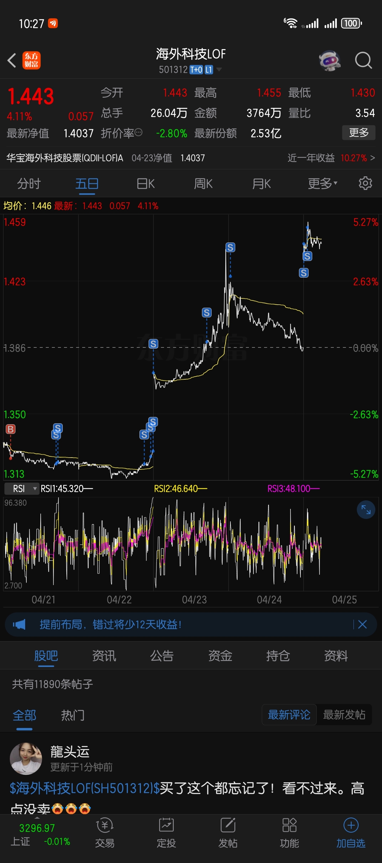
Task: Add to watchlist with 加自选
Action: (351, 833)
